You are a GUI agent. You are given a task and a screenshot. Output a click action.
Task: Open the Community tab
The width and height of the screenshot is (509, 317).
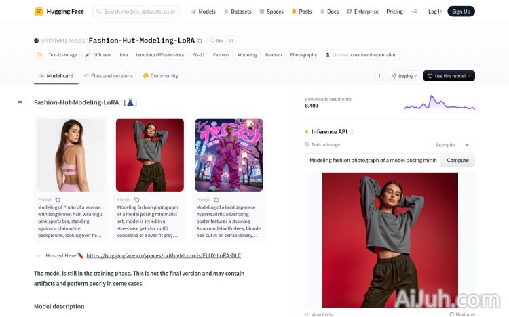click(x=160, y=76)
